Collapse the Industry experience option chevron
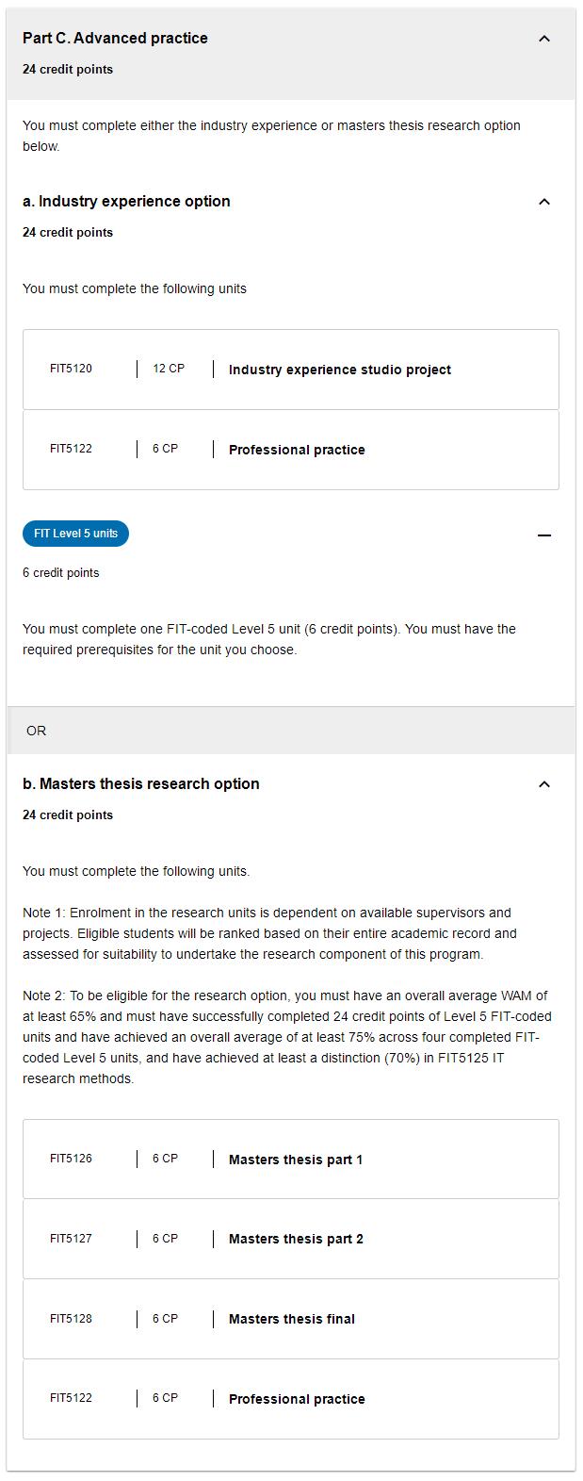Viewport: 583px width, 1481px height. pyautogui.click(x=543, y=202)
